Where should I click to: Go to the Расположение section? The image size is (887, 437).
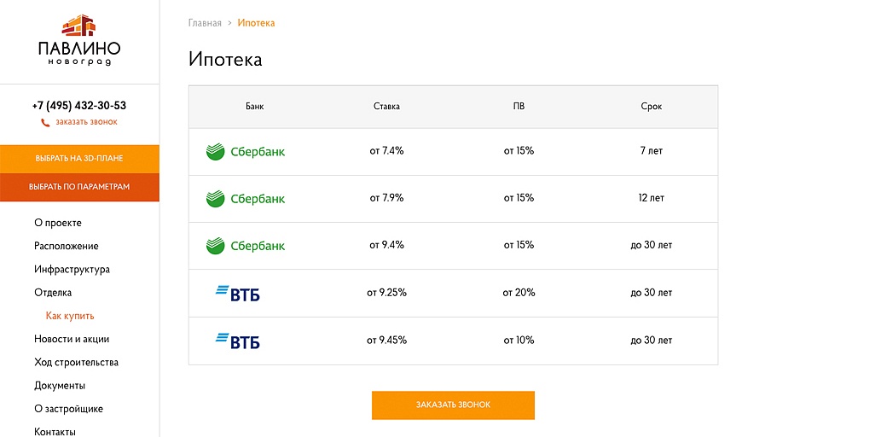67,246
